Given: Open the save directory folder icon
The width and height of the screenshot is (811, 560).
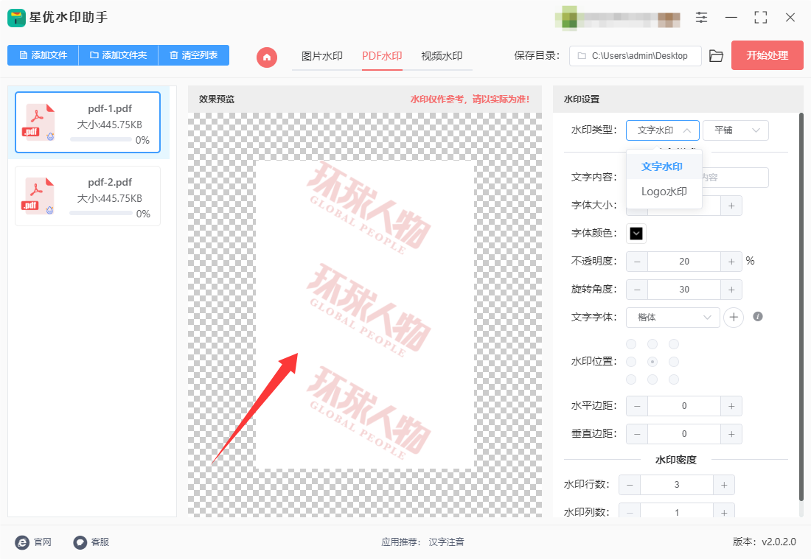Looking at the screenshot, I should click(716, 56).
